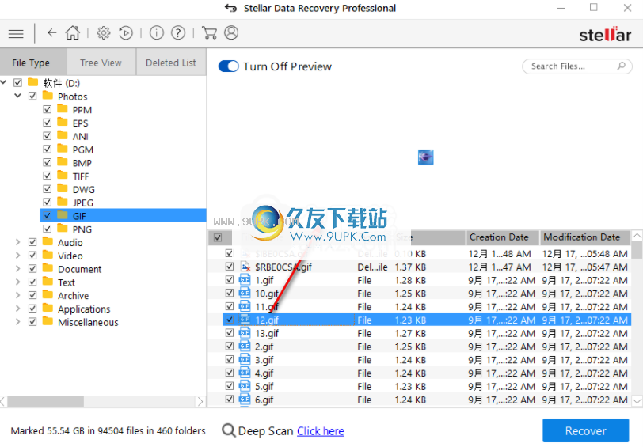The width and height of the screenshot is (643, 447).
Task: Click in the Search Files field
Action: click(577, 66)
